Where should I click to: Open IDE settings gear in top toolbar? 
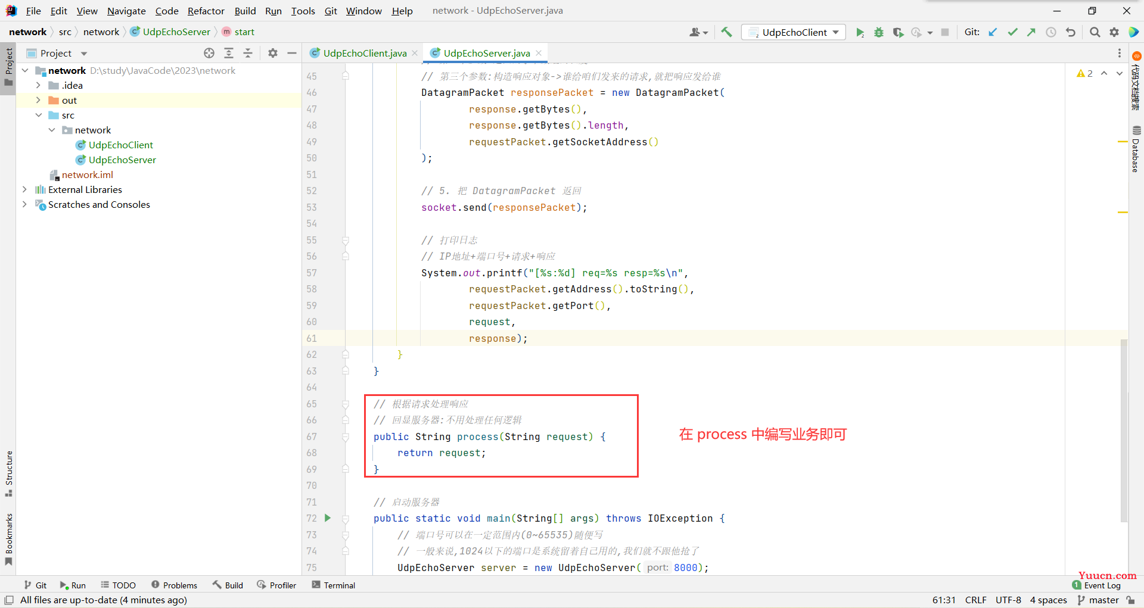[1114, 32]
